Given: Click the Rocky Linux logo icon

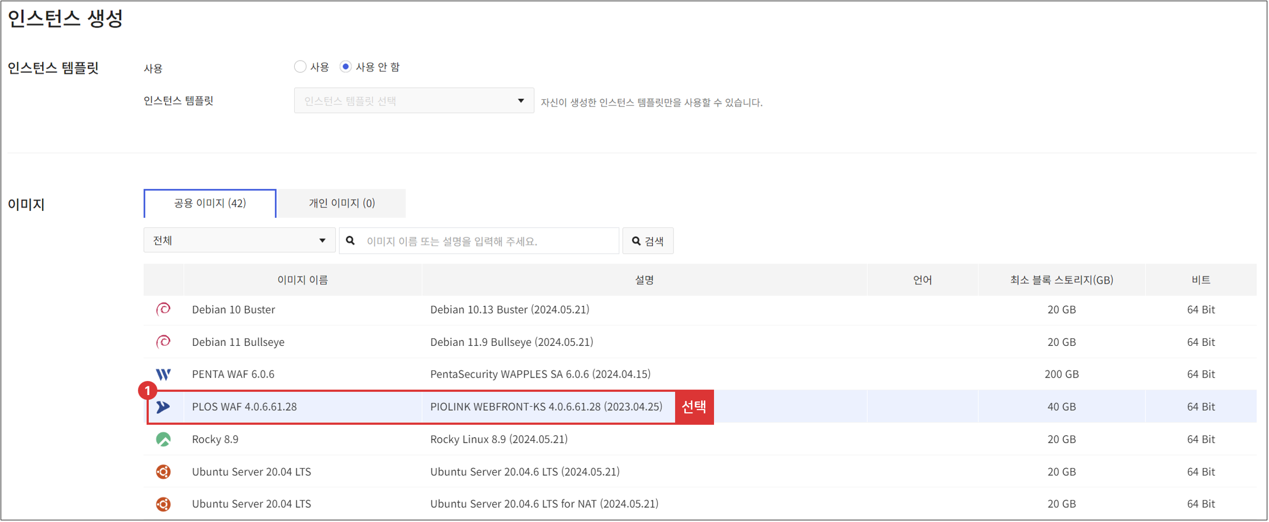Looking at the screenshot, I should (x=163, y=439).
